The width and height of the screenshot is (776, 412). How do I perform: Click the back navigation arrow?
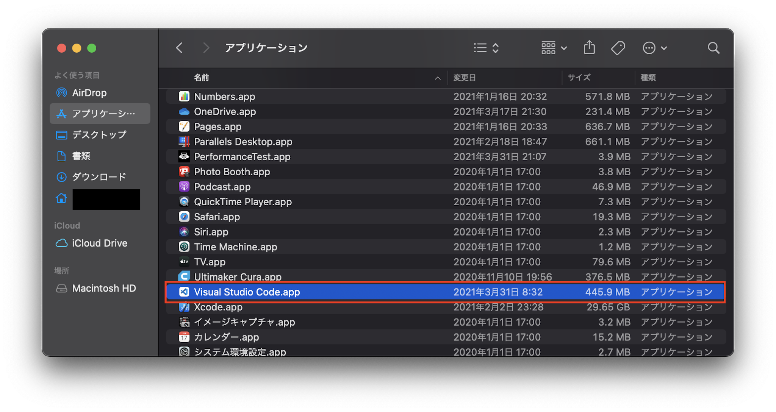coord(179,48)
